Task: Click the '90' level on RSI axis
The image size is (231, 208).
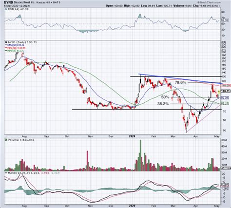Action: 223,12
